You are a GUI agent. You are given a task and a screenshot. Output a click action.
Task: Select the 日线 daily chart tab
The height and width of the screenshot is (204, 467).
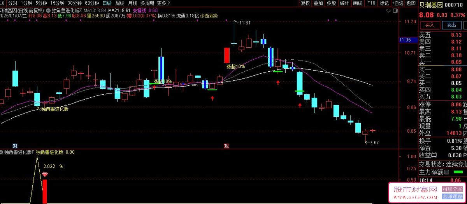pos(107,3)
